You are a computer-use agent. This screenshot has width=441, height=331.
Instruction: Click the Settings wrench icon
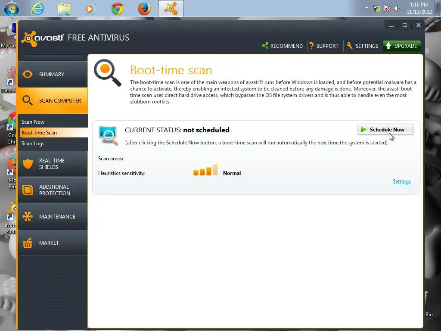point(350,46)
